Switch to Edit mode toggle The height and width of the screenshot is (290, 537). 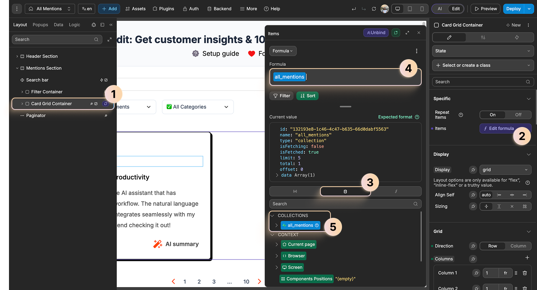tap(456, 9)
